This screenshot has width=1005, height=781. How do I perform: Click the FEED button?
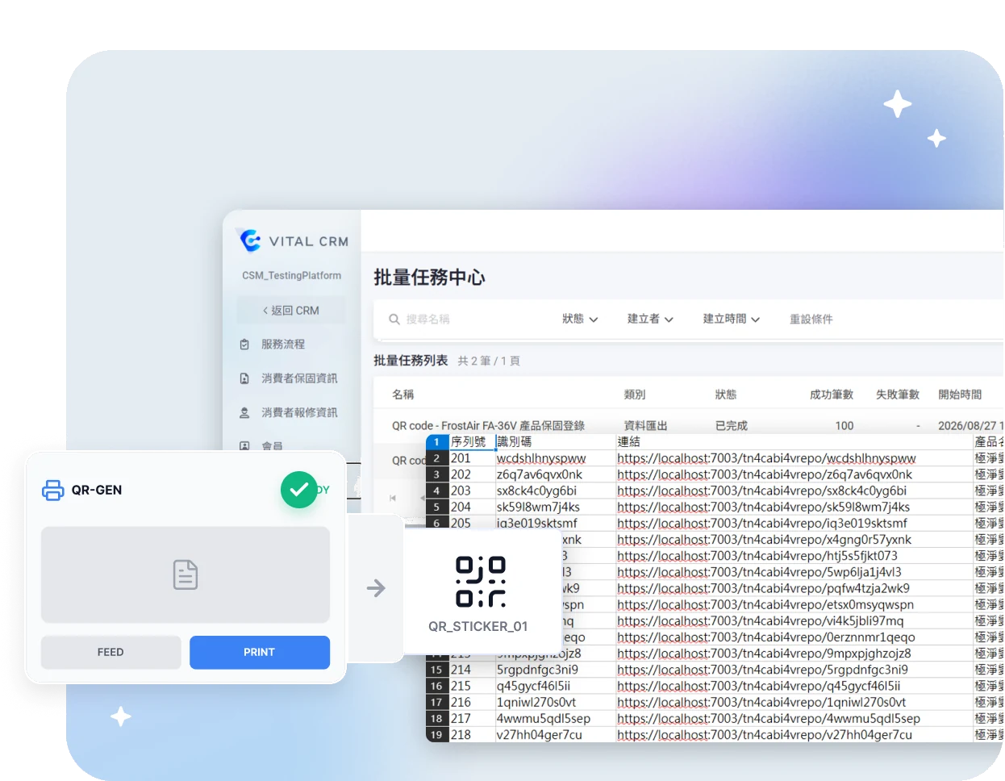[x=111, y=652]
